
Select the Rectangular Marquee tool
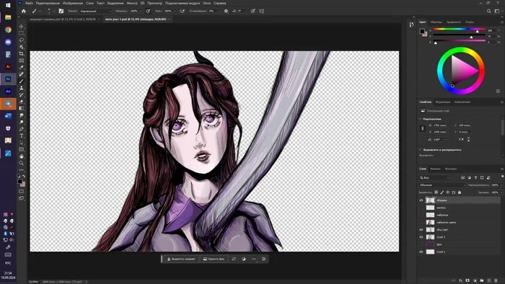pos(21,33)
